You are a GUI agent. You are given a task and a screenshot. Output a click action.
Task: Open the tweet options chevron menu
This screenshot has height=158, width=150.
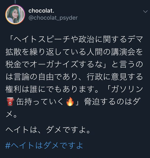point(145,12)
